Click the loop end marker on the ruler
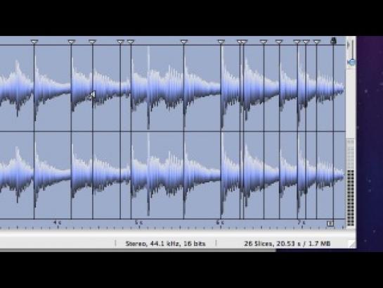 pos(330,223)
